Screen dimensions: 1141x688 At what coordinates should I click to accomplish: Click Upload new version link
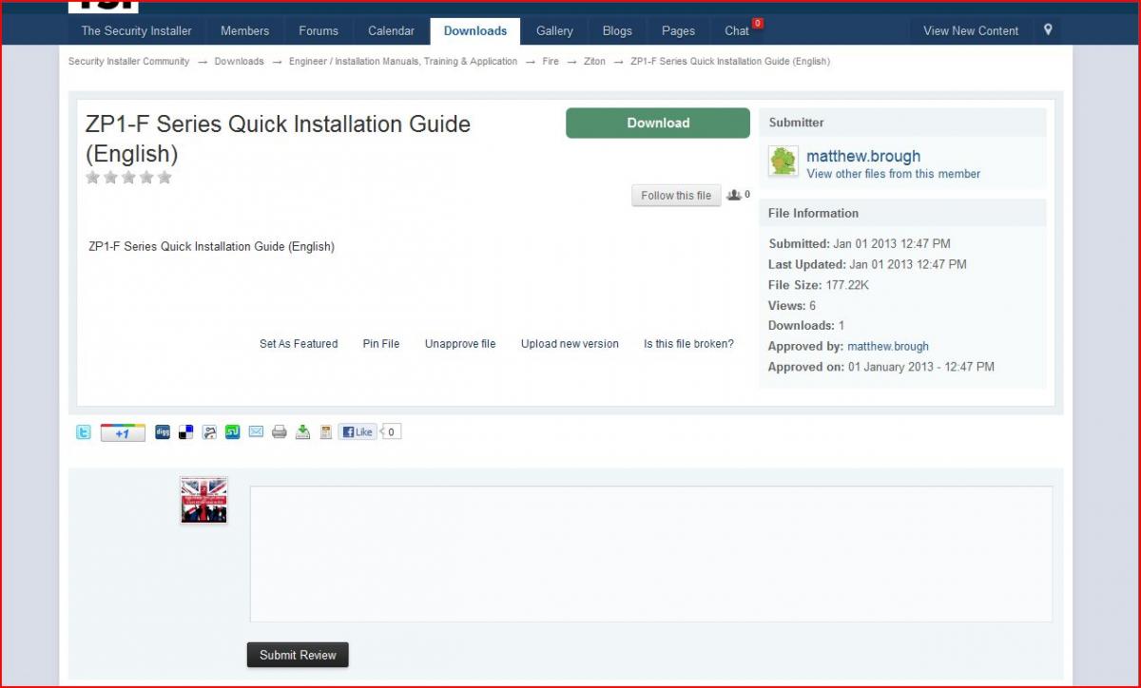click(x=570, y=344)
